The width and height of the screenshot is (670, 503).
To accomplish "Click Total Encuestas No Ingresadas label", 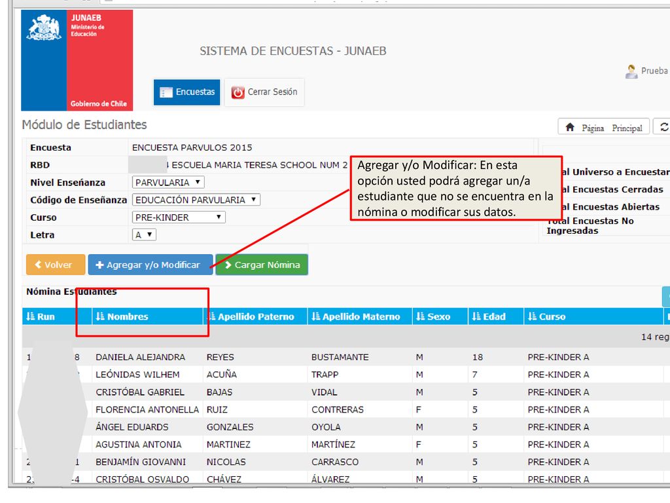I will pyautogui.click(x=590, y=225).
